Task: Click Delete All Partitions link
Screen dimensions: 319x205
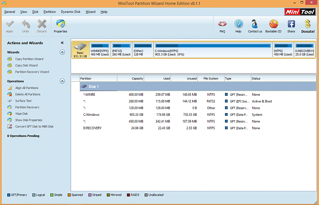Action: tap(28, 94)
